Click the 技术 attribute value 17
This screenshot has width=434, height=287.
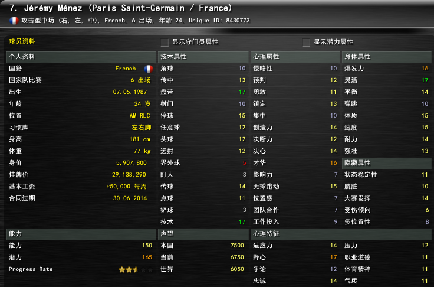pos(242,222)
